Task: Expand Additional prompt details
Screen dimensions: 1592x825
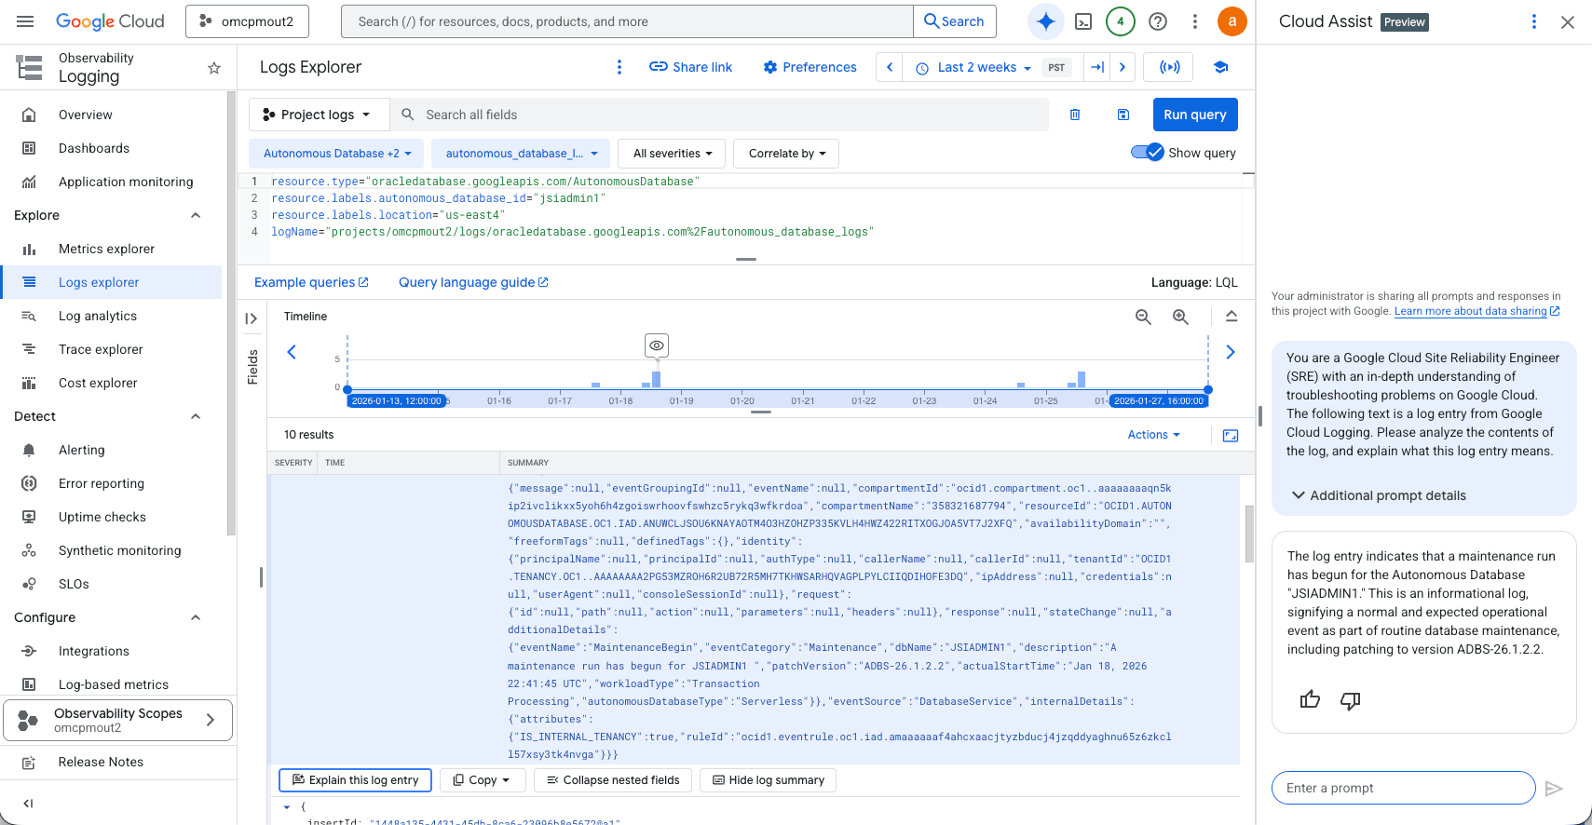Action: (x=1378, y=495)
